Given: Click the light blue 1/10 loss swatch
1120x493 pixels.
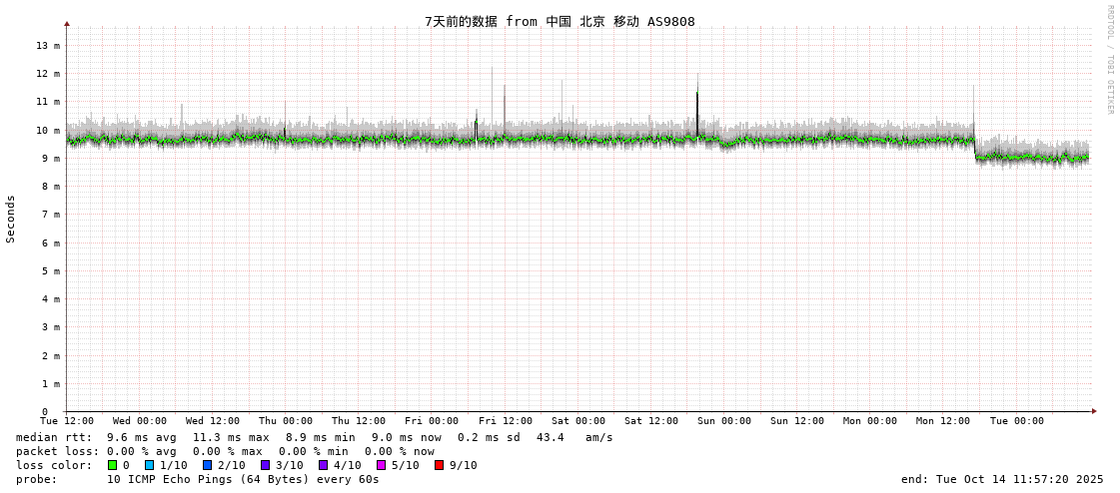Looking at the screenshot, I should click(x=150, y=465).
